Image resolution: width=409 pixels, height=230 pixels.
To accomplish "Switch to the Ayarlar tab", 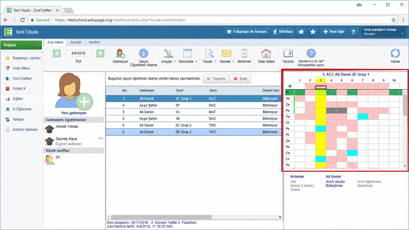I will [76, 42].
